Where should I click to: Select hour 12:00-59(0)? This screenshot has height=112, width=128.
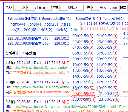(x=83, y=70)
